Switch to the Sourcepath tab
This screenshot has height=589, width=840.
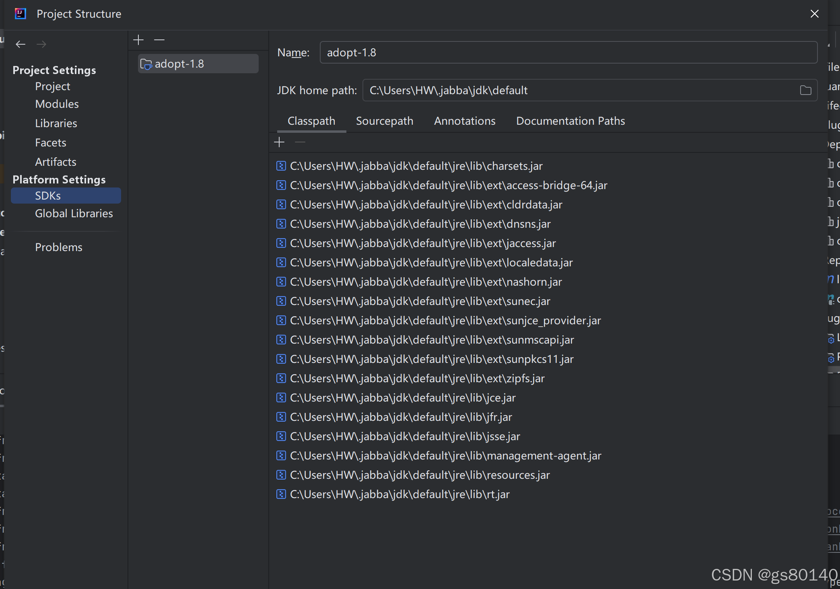click(384, 121)
